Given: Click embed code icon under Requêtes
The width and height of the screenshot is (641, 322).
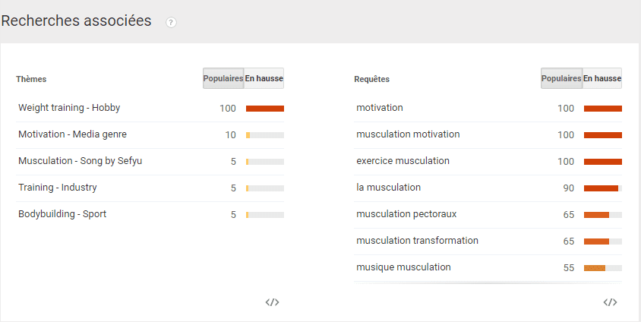Looking at the screenshot, I should click(x=611, y=302).
